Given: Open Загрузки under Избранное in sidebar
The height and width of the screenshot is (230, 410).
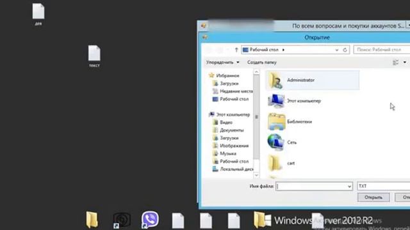Looking at the screenshot, I should coord(225,84).
